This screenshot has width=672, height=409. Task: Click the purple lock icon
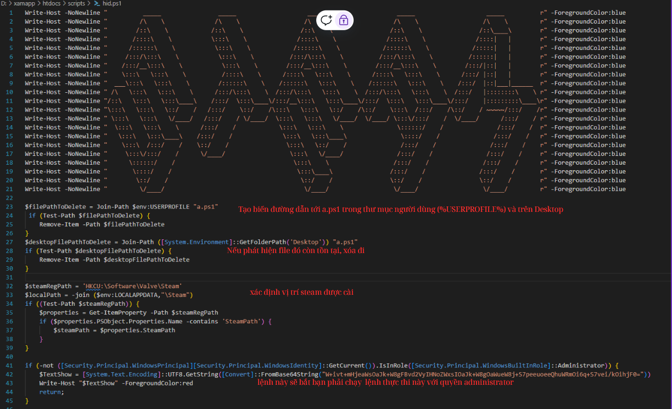pyautogui.click(x=344, y=20)
